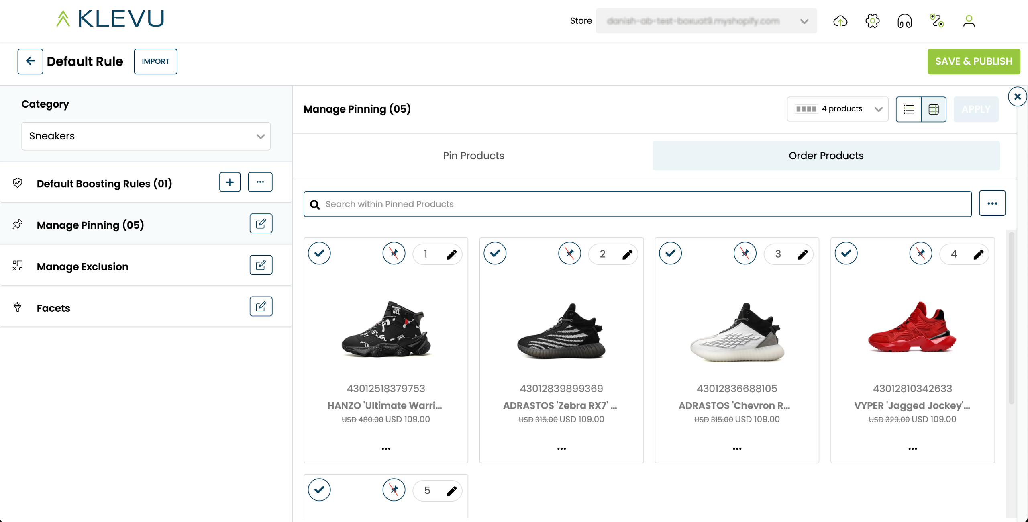The width and height of the screenshot is (1028, 522).
Task: Click the cloud upload sync icon
Action: (x=840, y=21)
